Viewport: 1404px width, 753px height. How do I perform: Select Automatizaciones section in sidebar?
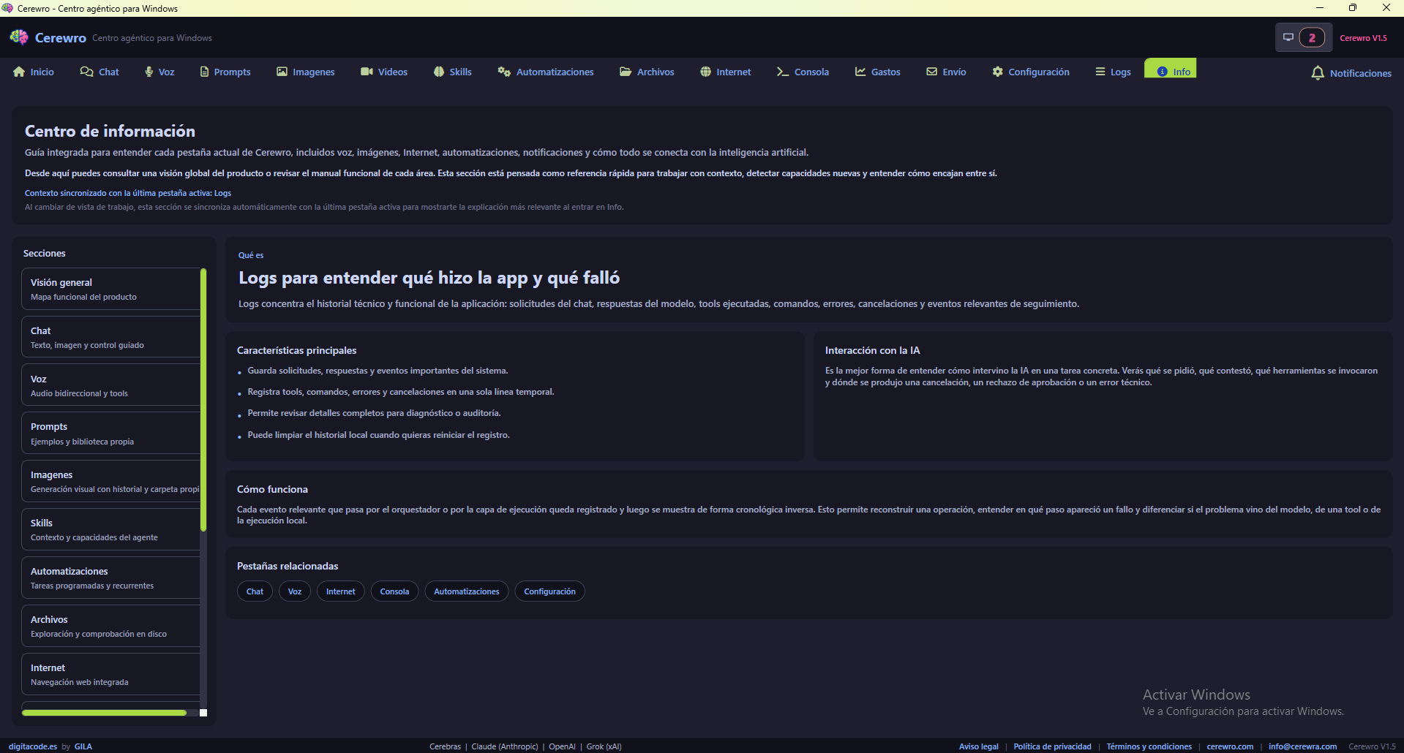coord(110,578)
